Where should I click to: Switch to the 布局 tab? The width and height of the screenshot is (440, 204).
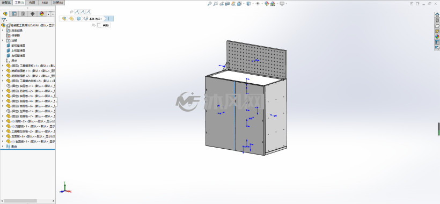pos(32,2)
